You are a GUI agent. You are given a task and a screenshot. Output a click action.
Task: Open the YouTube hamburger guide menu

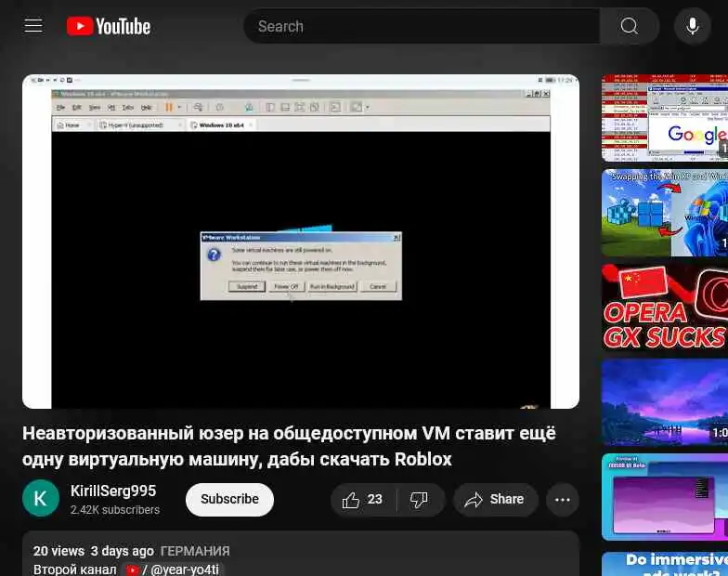[33, 26]
